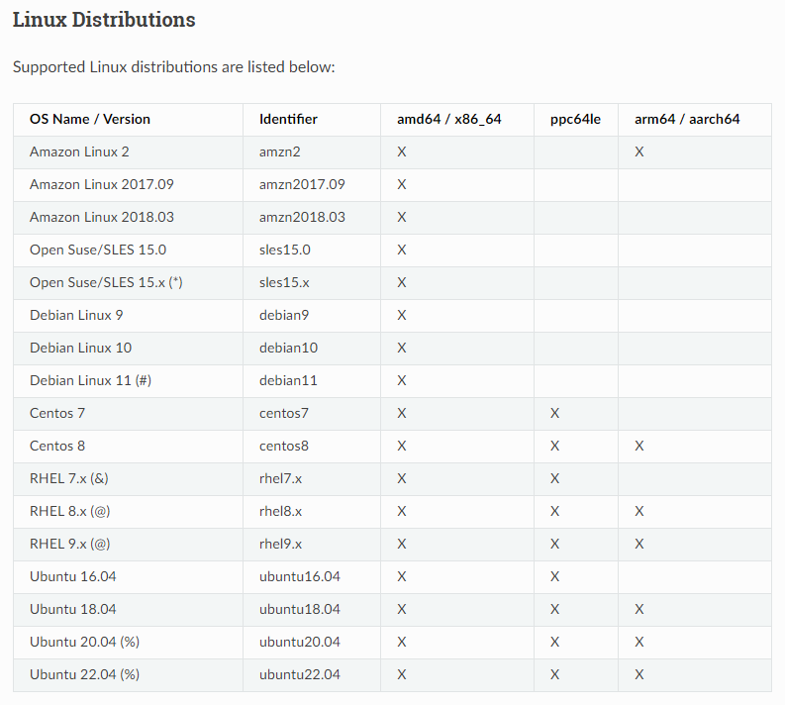
Task: Click the amzn2017.09 identifier
Action: point(302,184)
